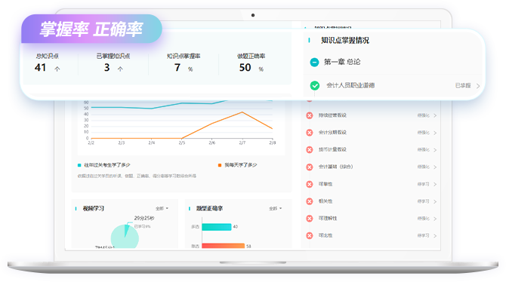Click the red X icon beside 货币计量假设
Viewport: 506px width, 282px height.
tap(310, 149)
